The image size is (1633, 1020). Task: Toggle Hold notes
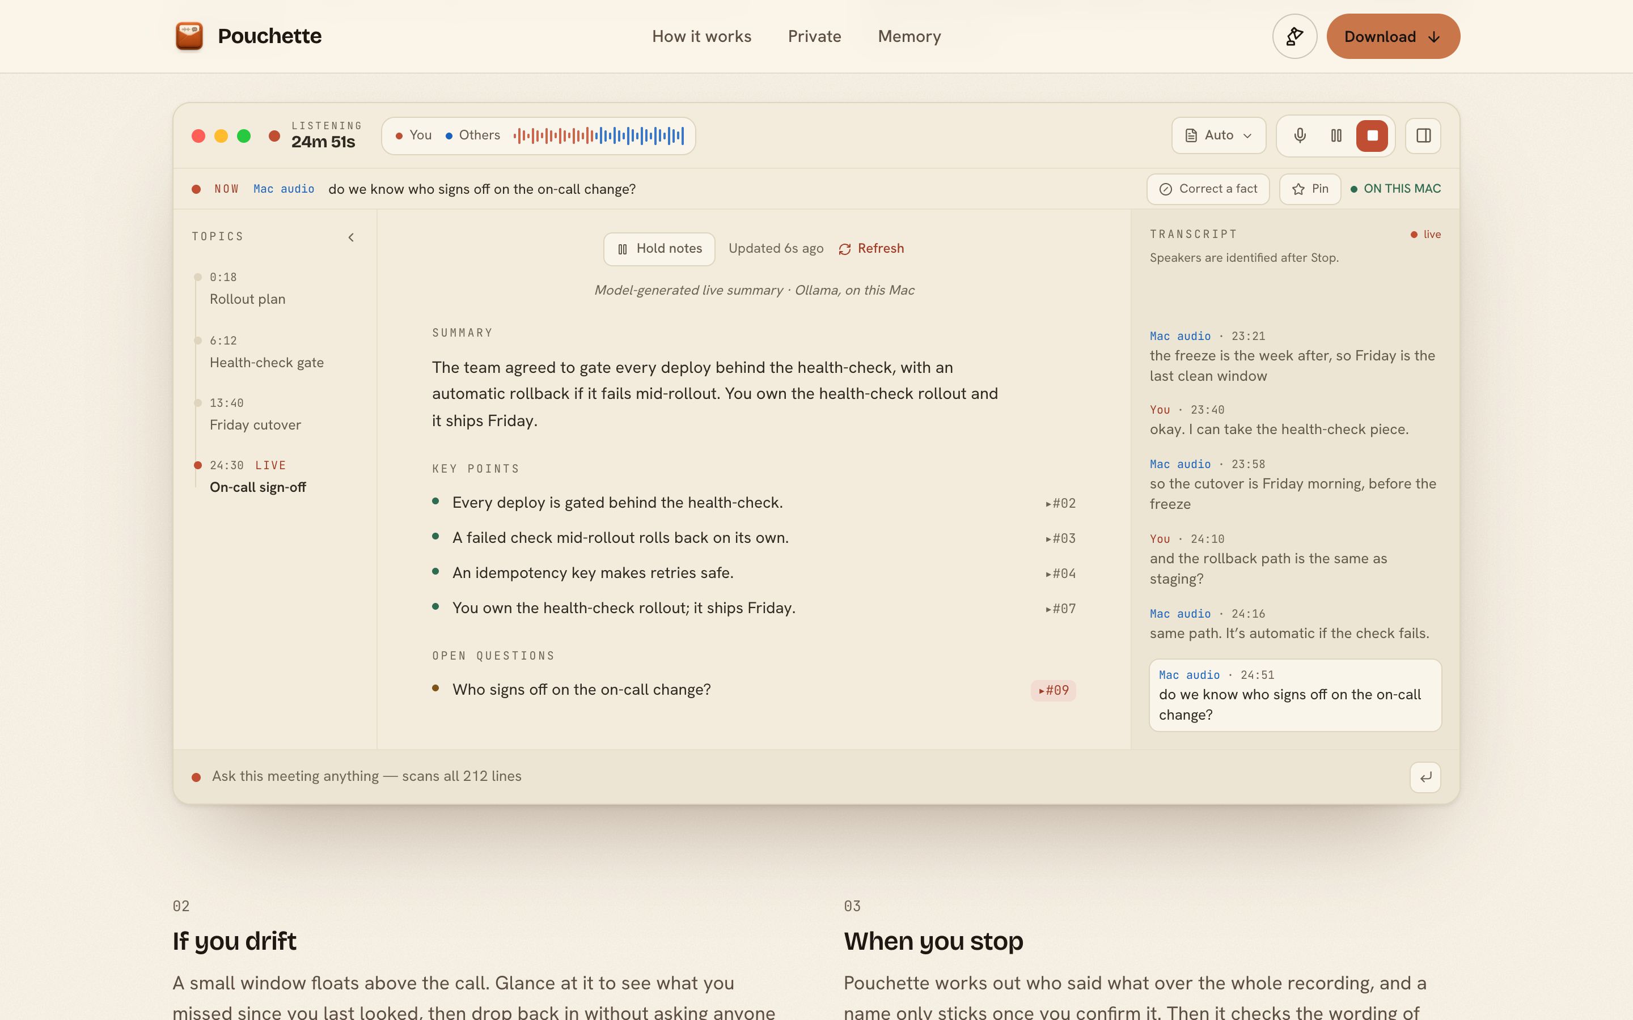(659, 249)
